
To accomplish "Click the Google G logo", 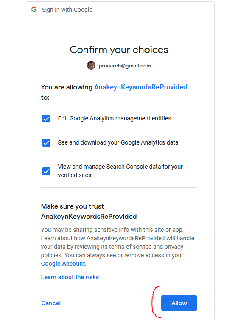I will pyautogui.click(x=34, y=9).
